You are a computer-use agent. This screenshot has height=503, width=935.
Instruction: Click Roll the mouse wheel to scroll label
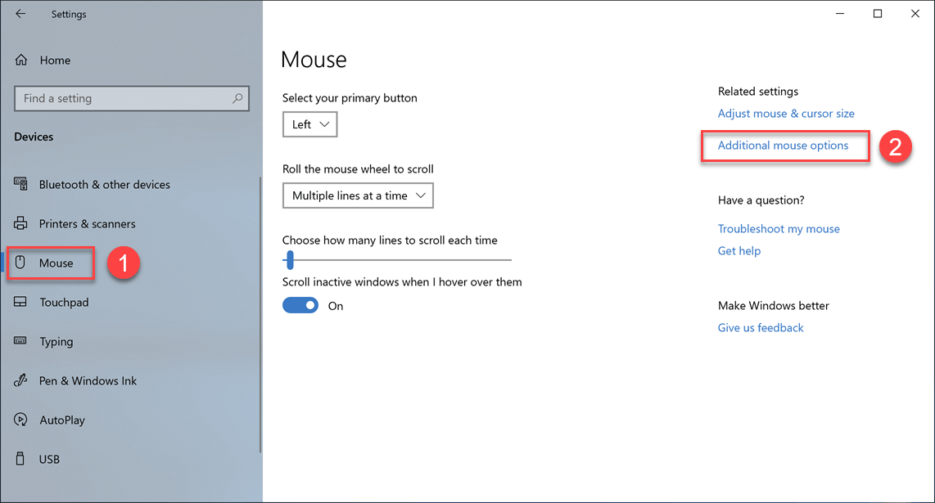click(x=358, y=169)
